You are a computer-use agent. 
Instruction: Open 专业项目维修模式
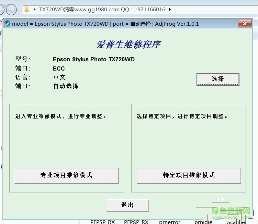66,176
